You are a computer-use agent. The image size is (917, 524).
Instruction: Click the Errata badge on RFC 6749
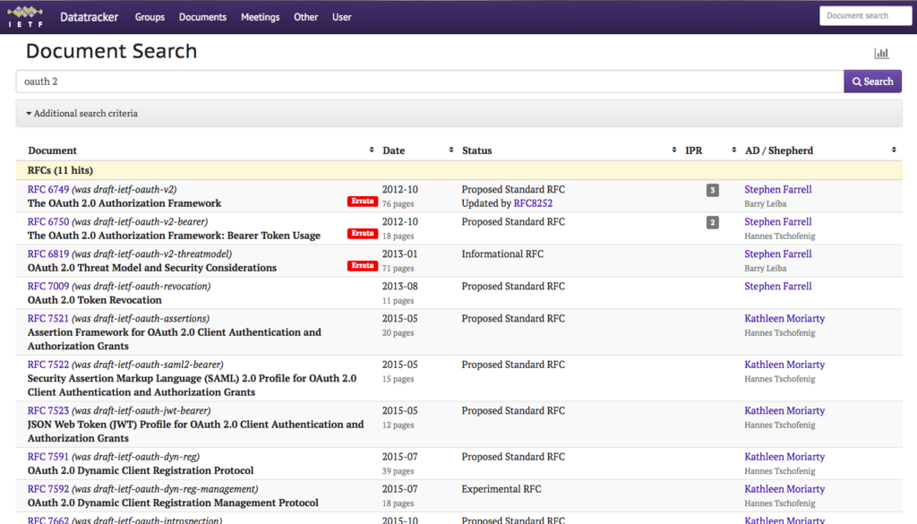click(x=362, y=202)
